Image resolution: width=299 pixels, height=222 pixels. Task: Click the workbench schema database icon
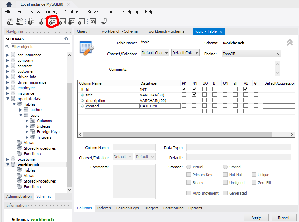13,165
